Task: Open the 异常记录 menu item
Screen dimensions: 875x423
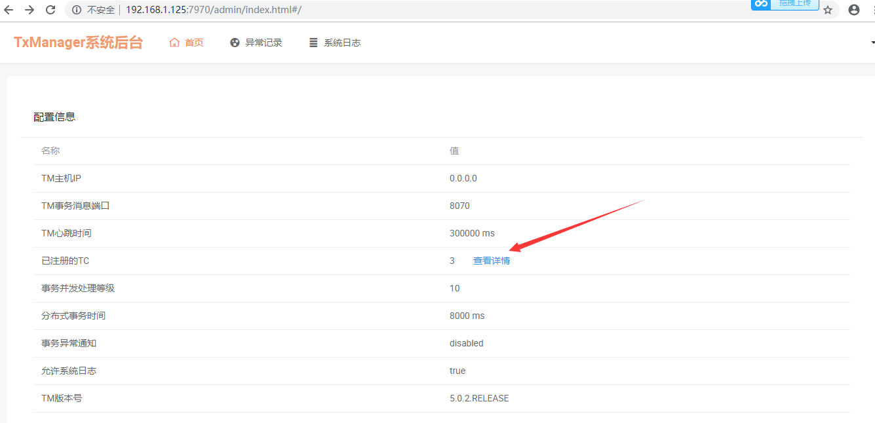Action: 263,43
